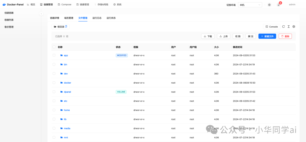Open the file manager settings gear icon

294,27
